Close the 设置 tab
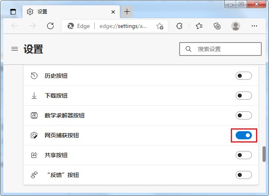The height and width of the screenshot is (196, 269). [113, 12]
